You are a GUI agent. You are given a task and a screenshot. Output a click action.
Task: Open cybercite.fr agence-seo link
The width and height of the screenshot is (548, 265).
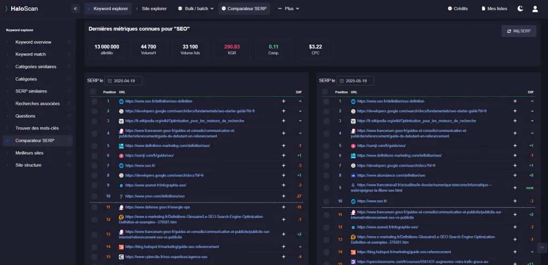tap(166, 256)
